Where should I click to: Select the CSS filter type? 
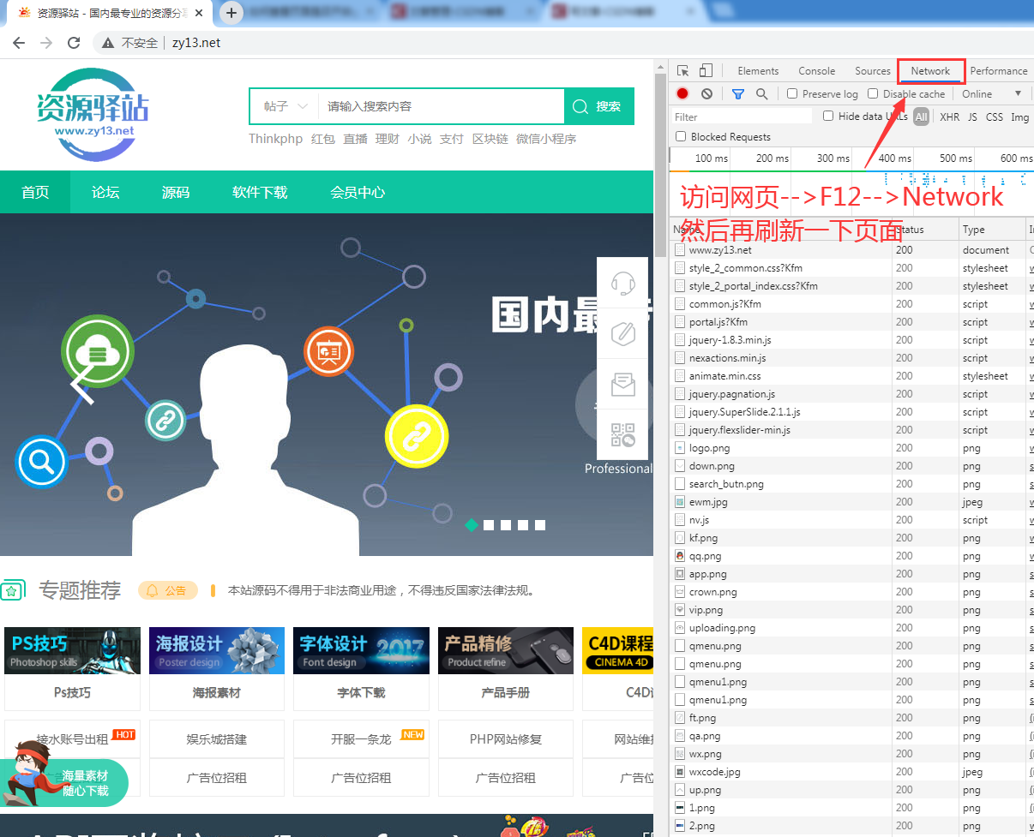(994, 117)
